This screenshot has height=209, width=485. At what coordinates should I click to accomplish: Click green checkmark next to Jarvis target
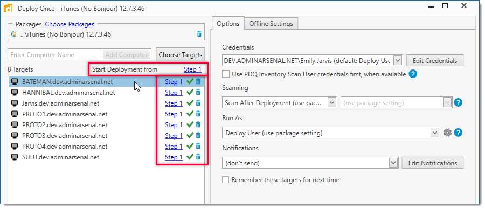pyautogui.click(x=190, y=103)
